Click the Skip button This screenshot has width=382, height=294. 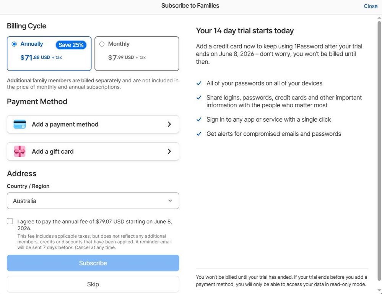(x=93, y=284)
